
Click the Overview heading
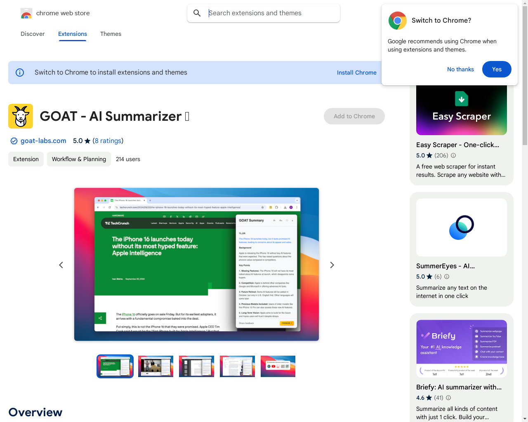(35, 412)
